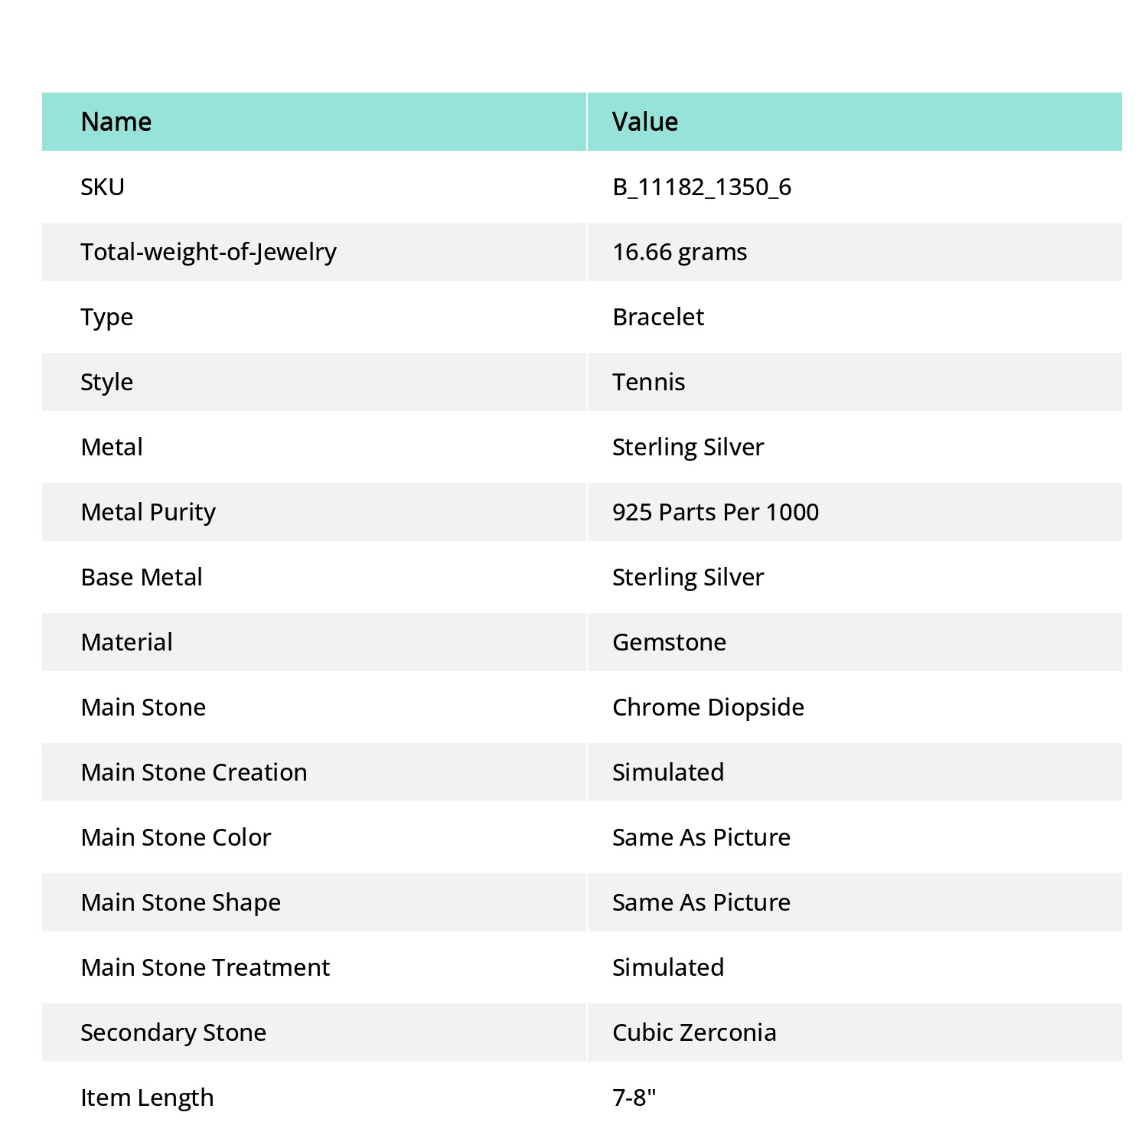Image resolution: width=1148 pixels, height=1148 pixels.
Task: Click the Base Metal row label
Action: tap(142, 577)
